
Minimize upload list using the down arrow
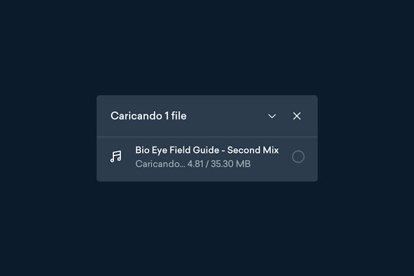click(x=271, y=116)
